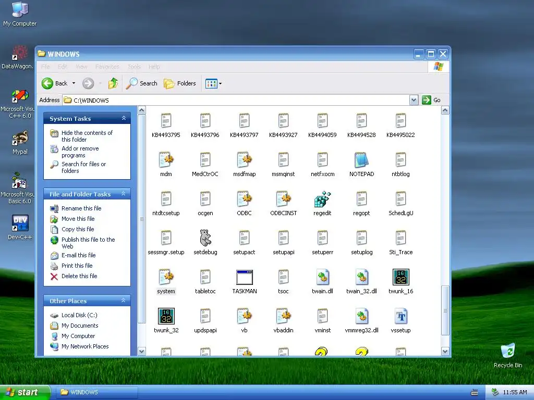This screenshot has height=400, width=534.
Task: Launch the Dev-C++ desktop shortcut
Action: (20, 228)
